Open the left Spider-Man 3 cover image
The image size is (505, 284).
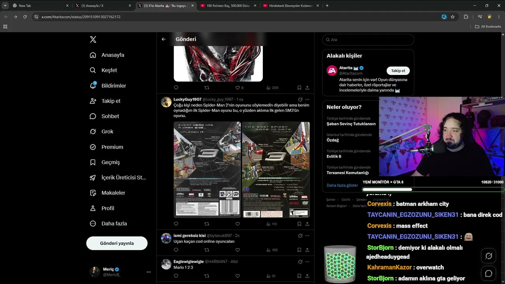207,170
